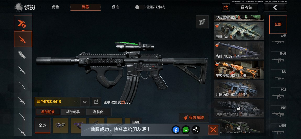Open the pistol view icon

pyautogui.click(x=202, y=22)
